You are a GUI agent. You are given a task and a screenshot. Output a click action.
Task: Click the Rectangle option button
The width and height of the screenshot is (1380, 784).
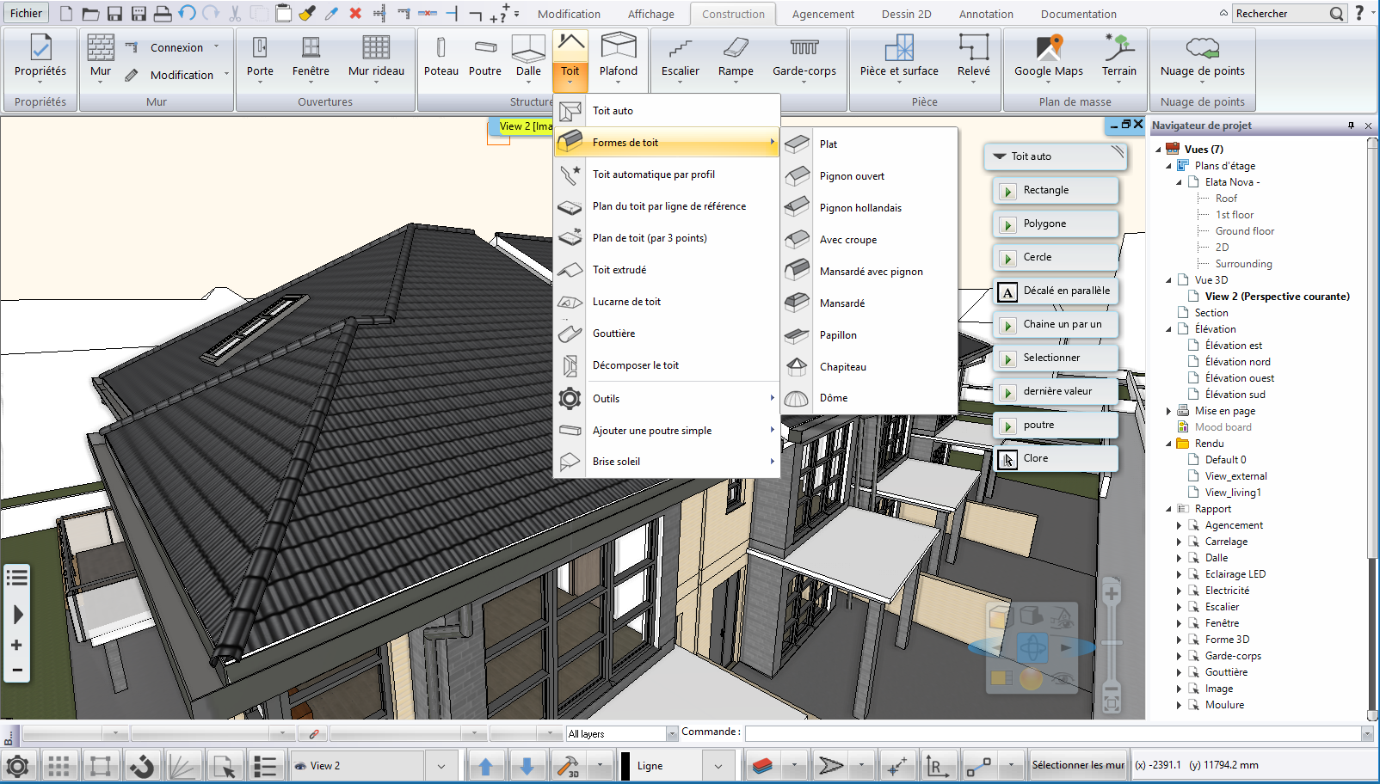click(1057, 190)
